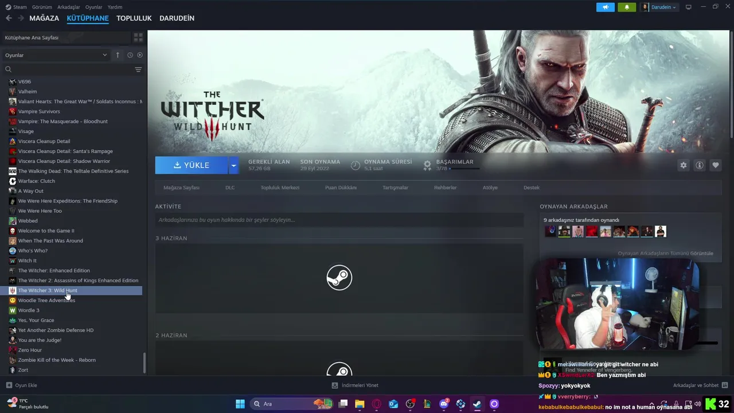This screenshot has height=413, width=734.
Task: Click the Oyun Ekle plus icon
Action: click(9, 385)
